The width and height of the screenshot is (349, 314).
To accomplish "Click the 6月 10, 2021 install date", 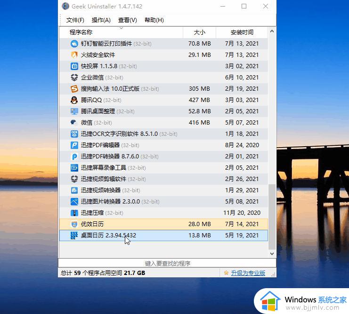I will pos(242,78).
